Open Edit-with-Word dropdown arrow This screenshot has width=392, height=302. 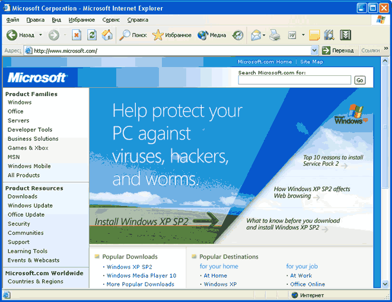[x=303, y=35]
